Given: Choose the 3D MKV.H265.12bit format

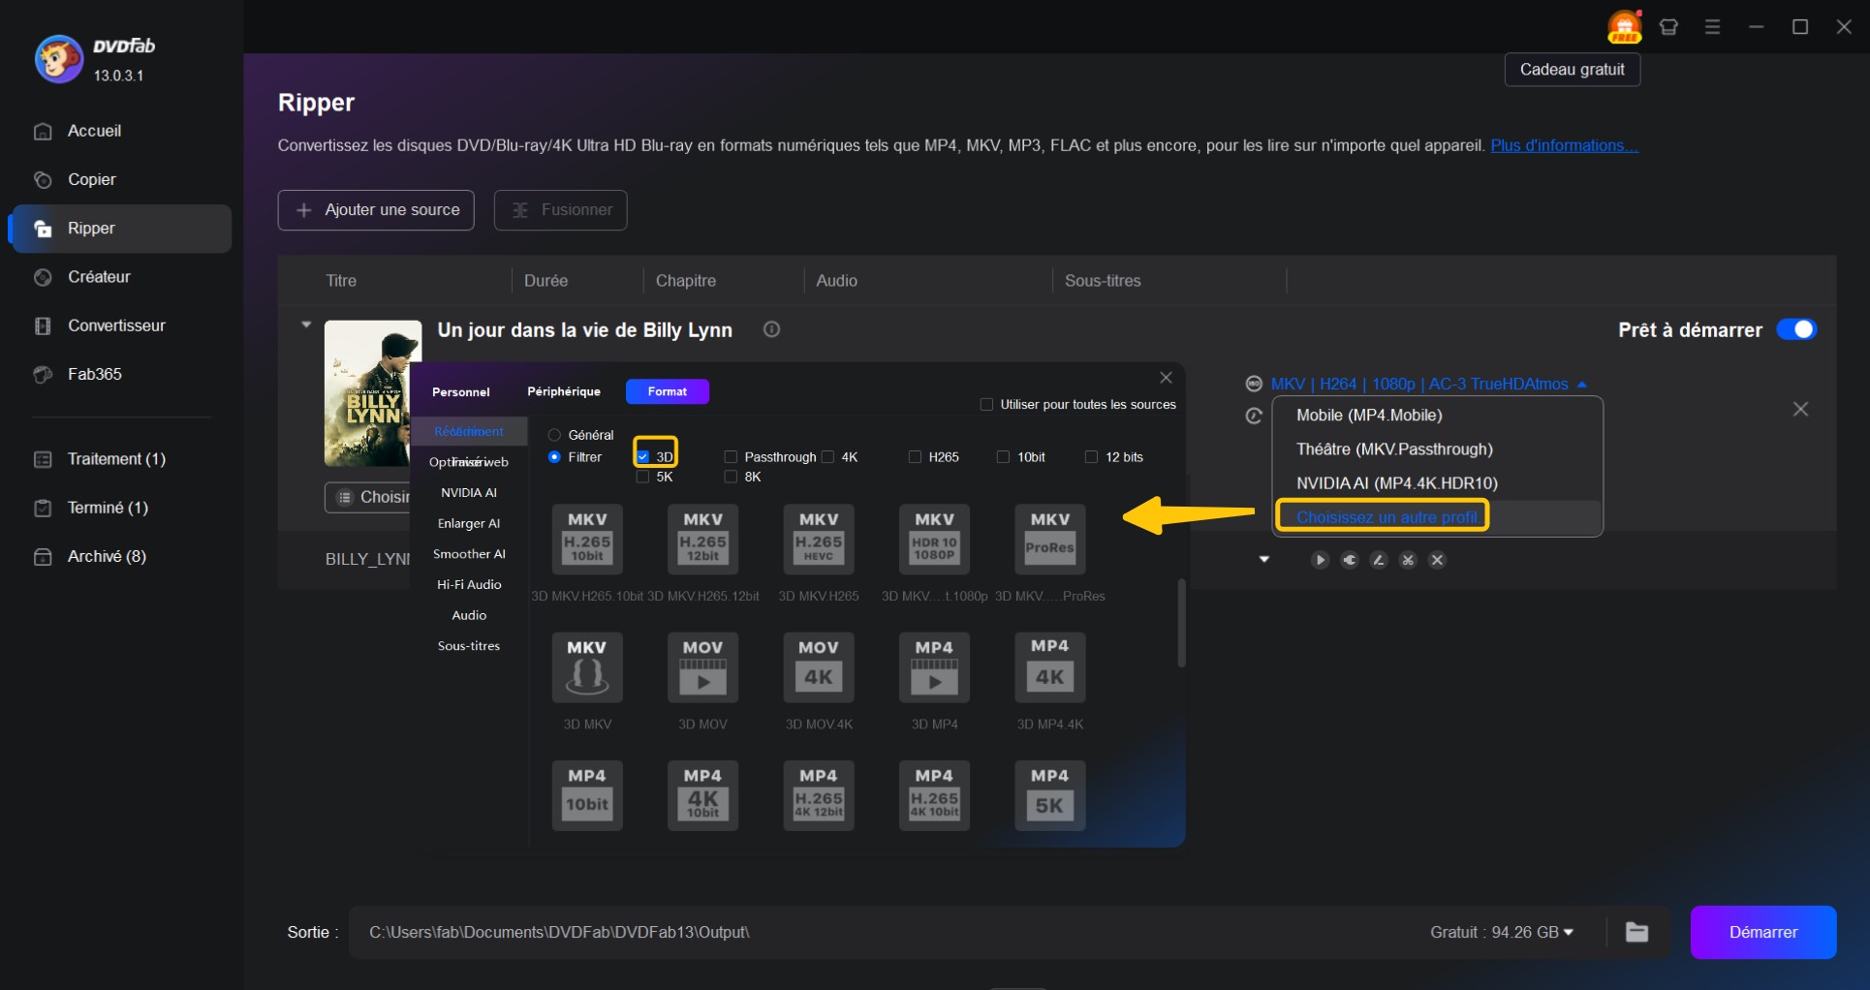Looking at the screenshot, I should click(x=702, y=540).
